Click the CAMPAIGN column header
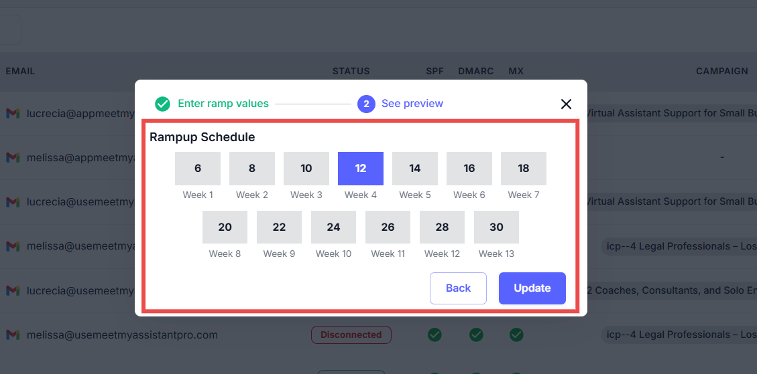757x374 pixels. [x=721, y=71]
